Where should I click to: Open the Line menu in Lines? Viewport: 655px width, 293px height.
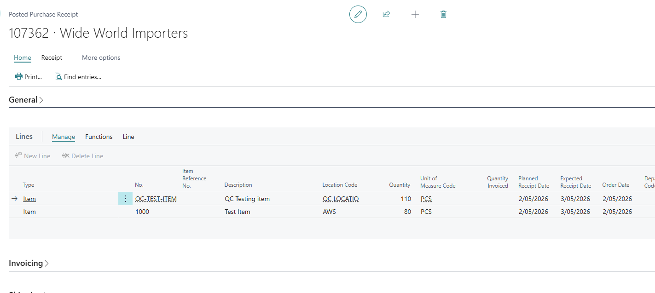pyautogui.click(x=128, y=137)
